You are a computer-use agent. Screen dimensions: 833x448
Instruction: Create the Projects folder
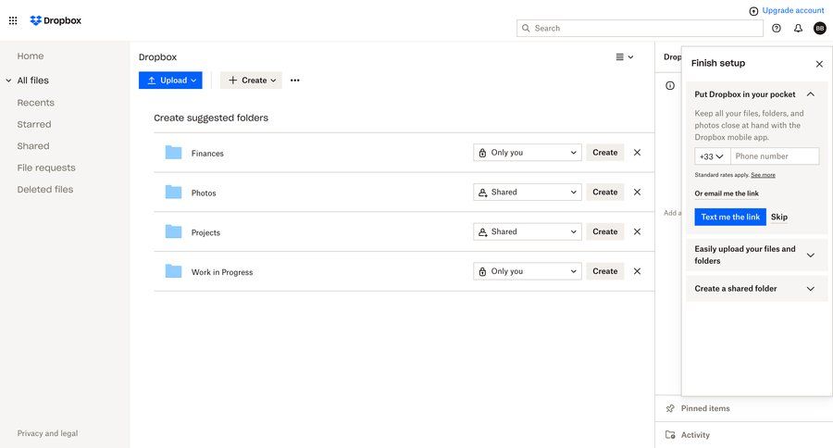pos(605,231)
